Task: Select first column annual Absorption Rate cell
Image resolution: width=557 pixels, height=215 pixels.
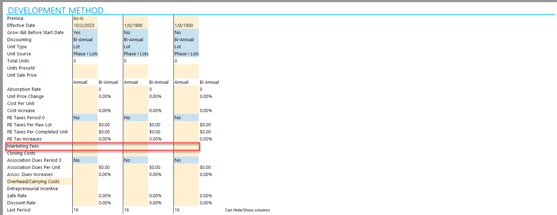Action: pyautogui.click(x=85, y=89)
